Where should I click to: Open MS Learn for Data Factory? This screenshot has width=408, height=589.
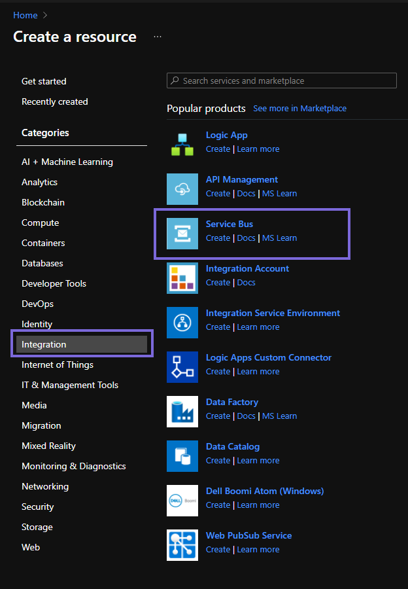[x=280, y=416]
